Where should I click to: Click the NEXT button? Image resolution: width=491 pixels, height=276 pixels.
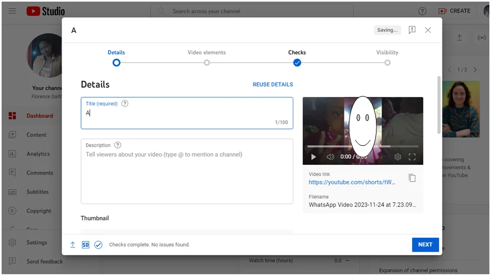425,245
